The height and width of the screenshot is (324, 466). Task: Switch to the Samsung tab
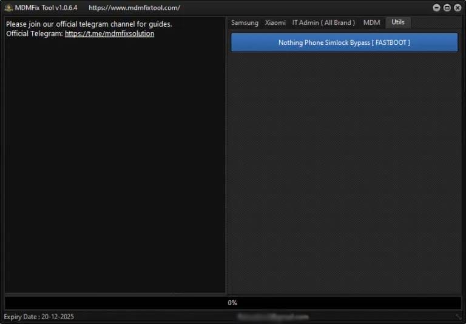pos(245,22)
